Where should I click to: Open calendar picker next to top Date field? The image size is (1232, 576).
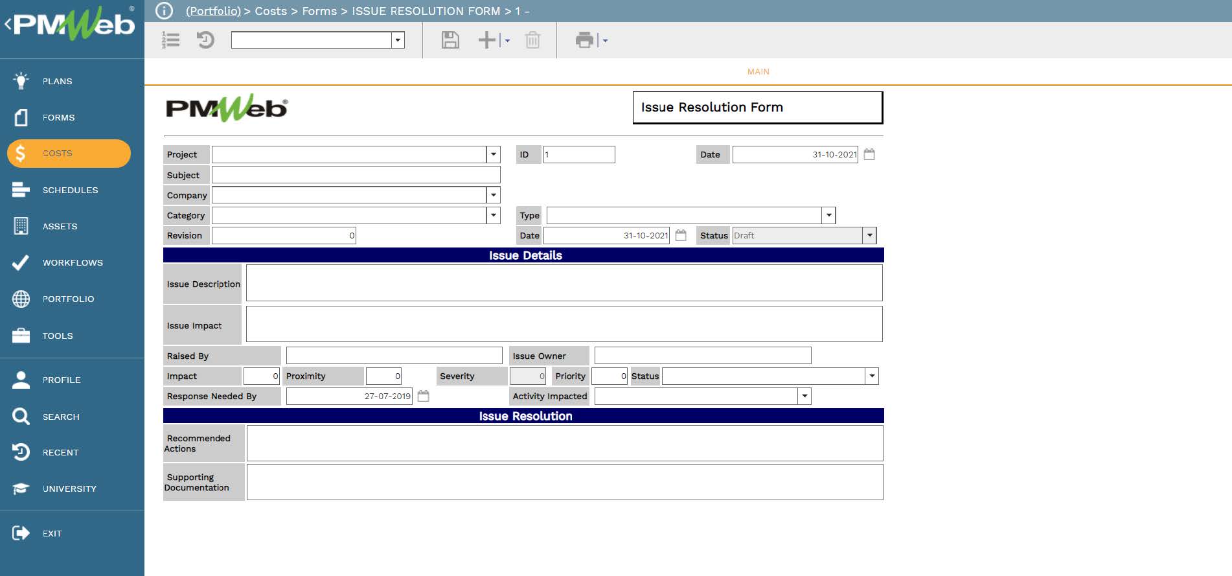(x=869, y=154)
